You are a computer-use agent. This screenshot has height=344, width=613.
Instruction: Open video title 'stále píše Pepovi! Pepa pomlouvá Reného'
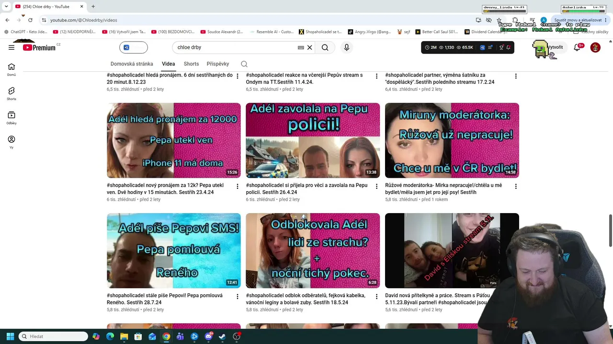pyautogui.click(x=165, y=299)
